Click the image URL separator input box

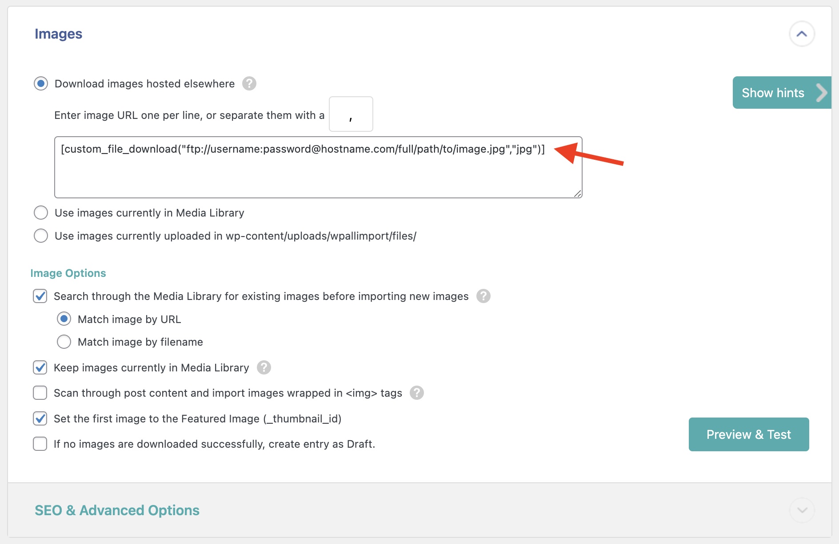pyautogui.click(x=351, y=114)
